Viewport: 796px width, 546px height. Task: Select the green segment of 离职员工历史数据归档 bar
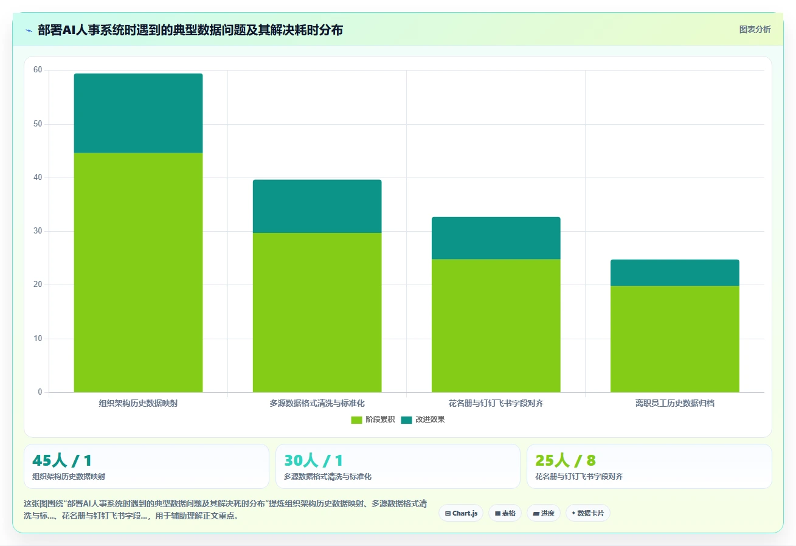[x=675, y=339]
